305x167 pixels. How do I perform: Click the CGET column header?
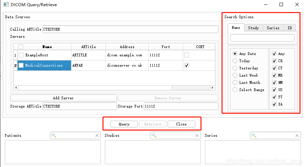coord(199,47)
